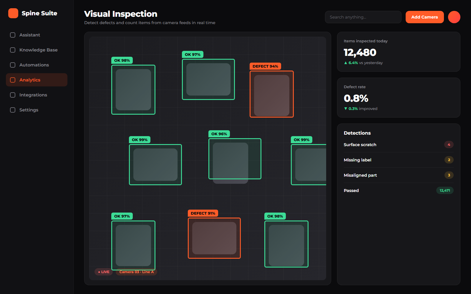This screenshot has width=471, height=294.
Task: Click the LIVE status badge
Action: [104, 272]
